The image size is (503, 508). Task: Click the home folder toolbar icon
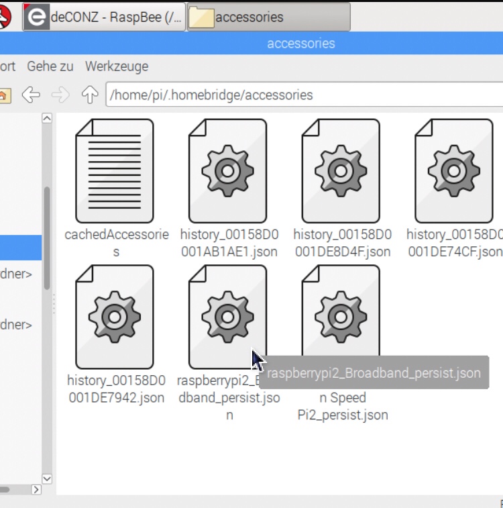click(4, 95)
